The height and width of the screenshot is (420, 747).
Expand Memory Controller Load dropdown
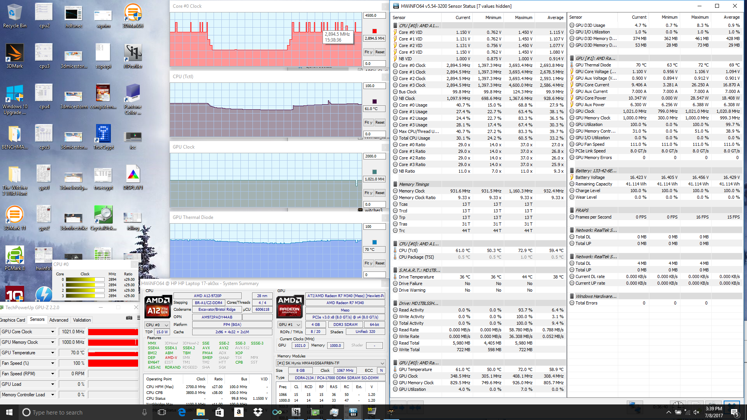53,395
